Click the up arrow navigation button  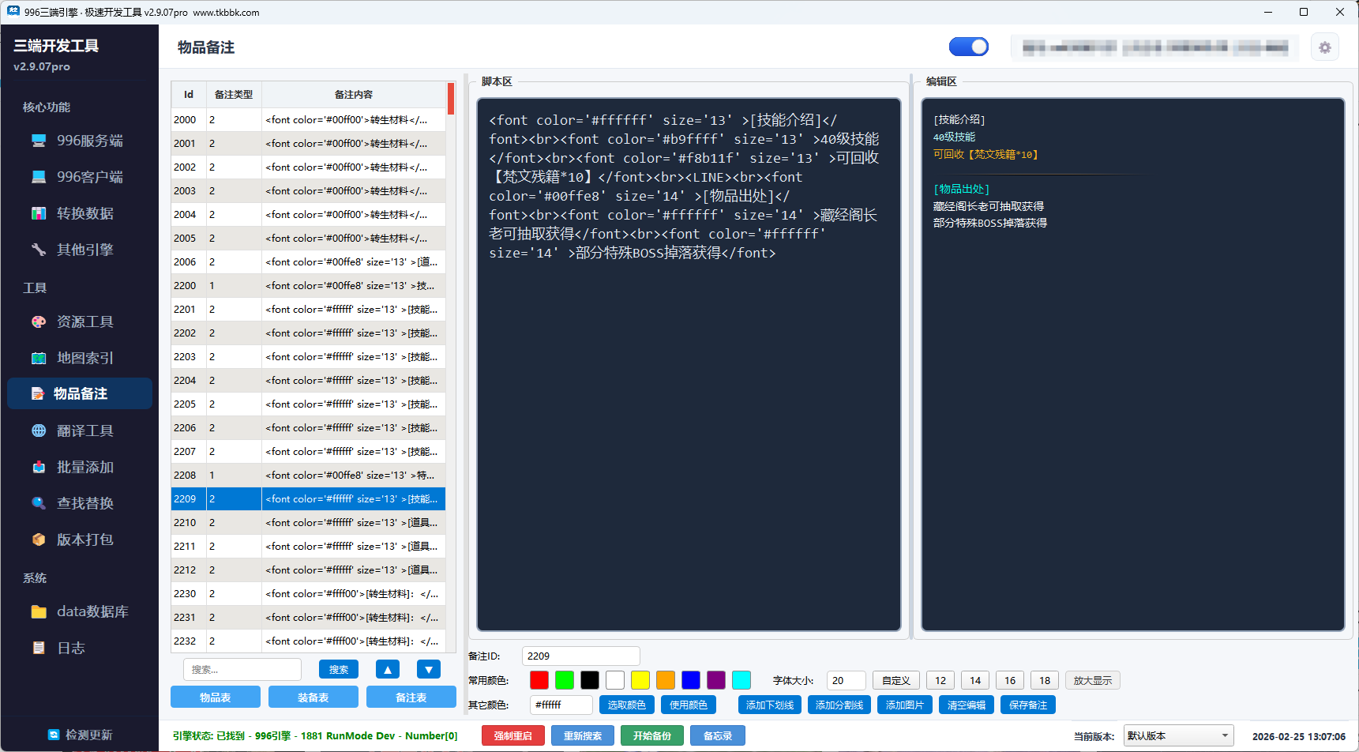pos(387,668)
